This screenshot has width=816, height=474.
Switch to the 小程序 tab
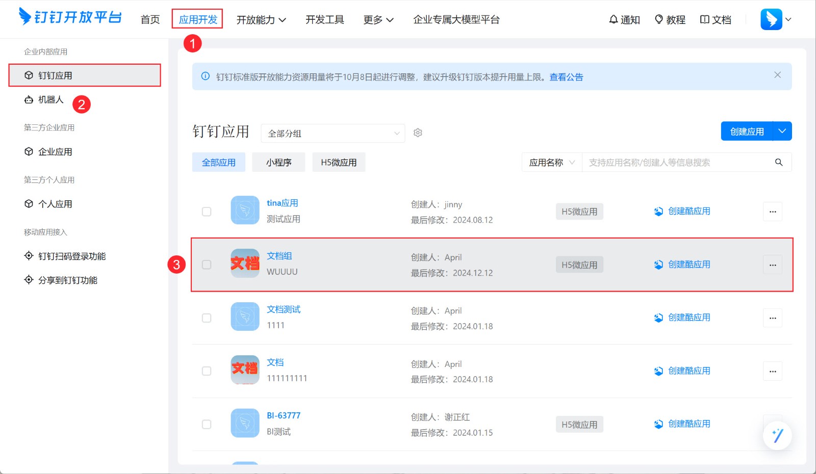pyautogui.click(x=278, y=163)
